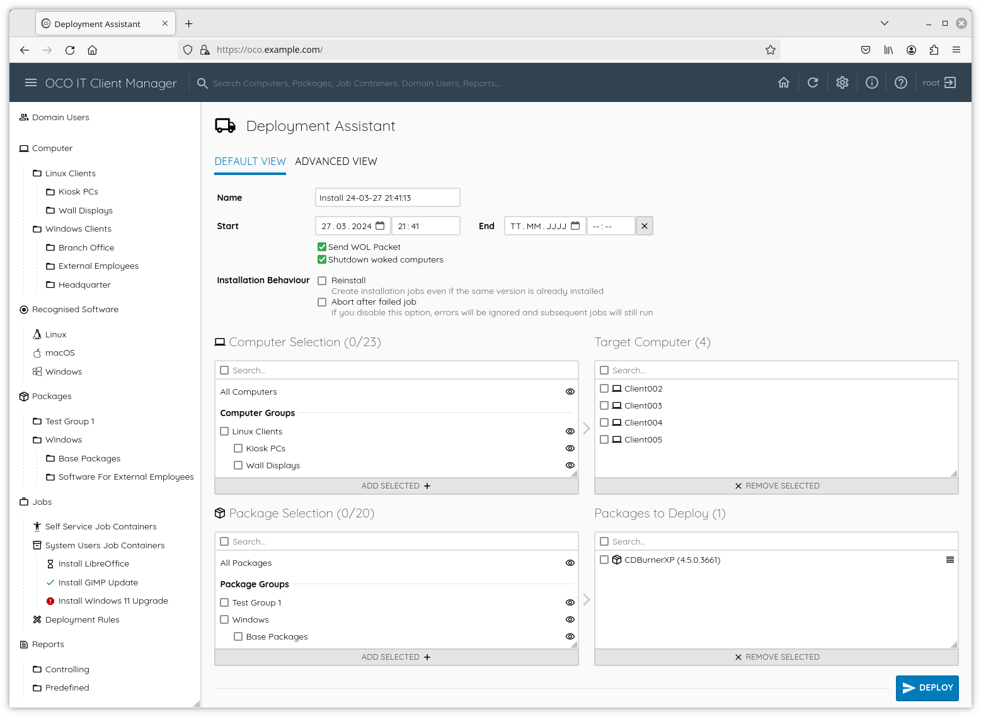Bookmark this page with the star icon
Screen dimensions: 981x717
point(770,50)
